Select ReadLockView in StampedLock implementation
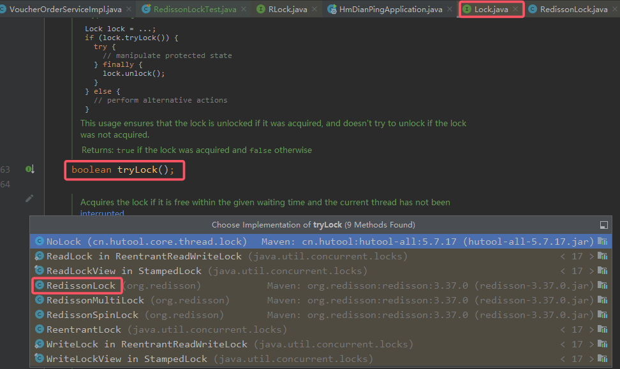This screenshot has height=369, width=620. tap(321, 271)
